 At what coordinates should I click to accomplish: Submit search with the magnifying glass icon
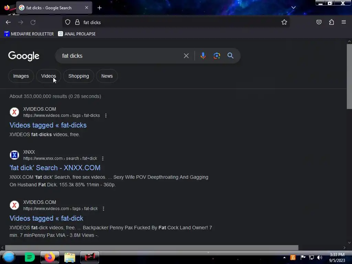click(x=230, y=56)
